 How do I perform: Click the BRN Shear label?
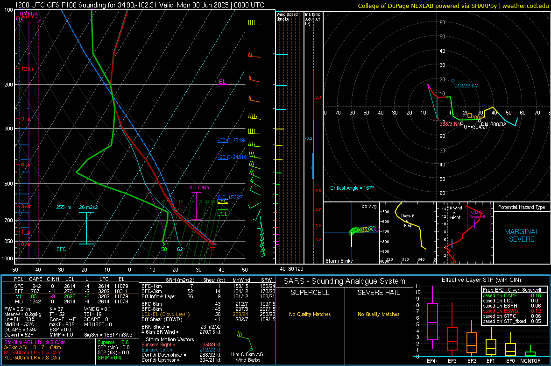click(x=155, y=327)
